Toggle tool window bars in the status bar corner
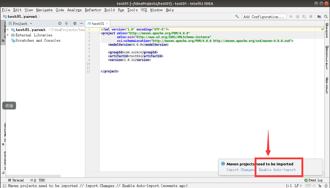The height and width of the screenshot is (188, 330). pyautogui.click(x=3, y=173)
